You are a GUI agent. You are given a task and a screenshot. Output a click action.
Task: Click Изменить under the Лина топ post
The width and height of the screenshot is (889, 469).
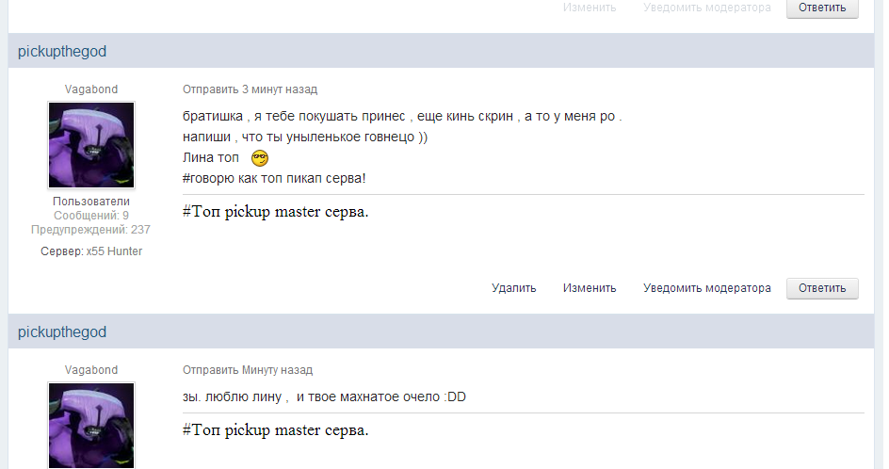[x=590, y=288]
